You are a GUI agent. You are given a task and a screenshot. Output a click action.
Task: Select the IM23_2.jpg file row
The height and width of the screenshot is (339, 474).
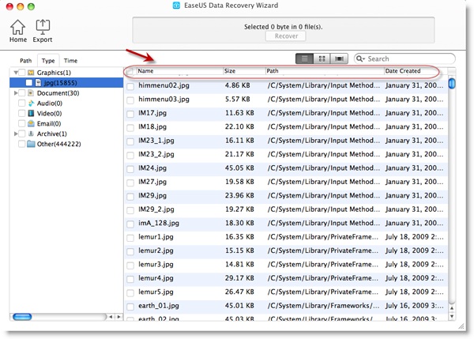(x=286, y=155)
